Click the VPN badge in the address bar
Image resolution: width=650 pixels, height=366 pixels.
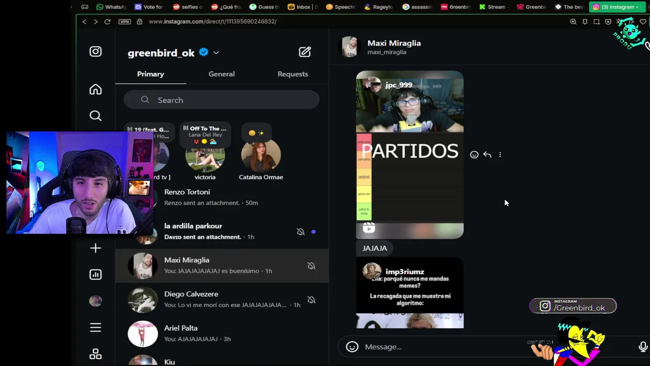point(124,21)
